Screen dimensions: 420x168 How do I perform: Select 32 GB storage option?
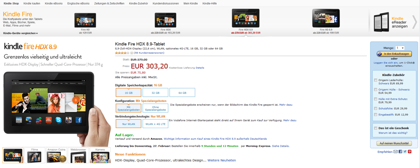(156, 92)
